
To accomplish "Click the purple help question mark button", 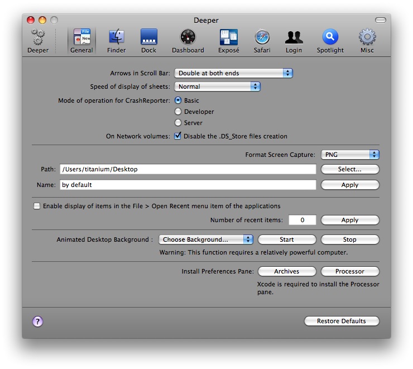I will point(38,321).
